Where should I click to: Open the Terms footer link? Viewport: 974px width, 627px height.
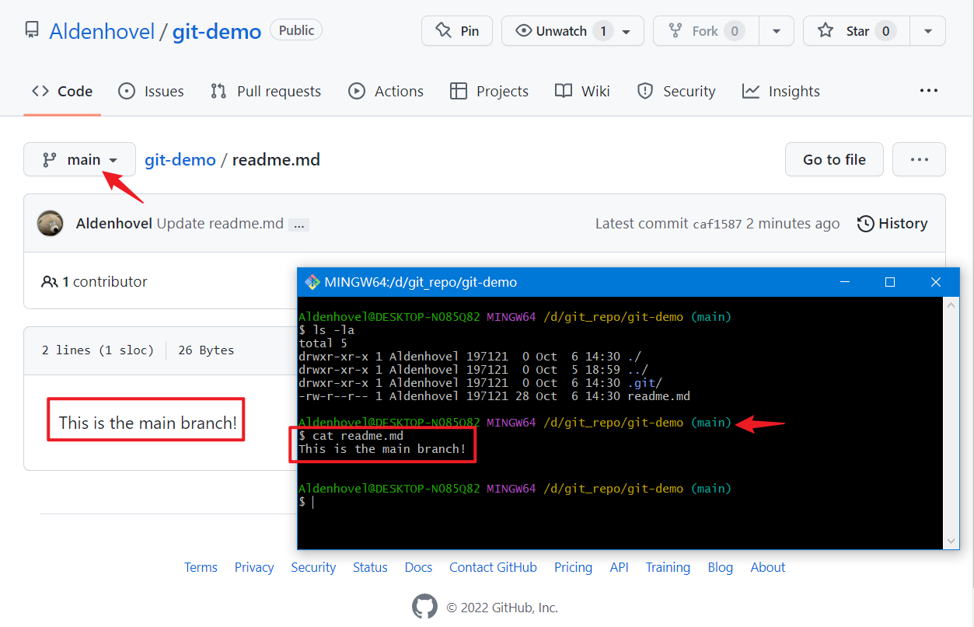(x=201, y=567)
